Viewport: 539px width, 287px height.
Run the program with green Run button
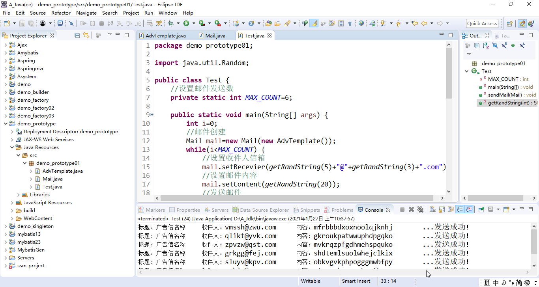[x=186, y=24]
